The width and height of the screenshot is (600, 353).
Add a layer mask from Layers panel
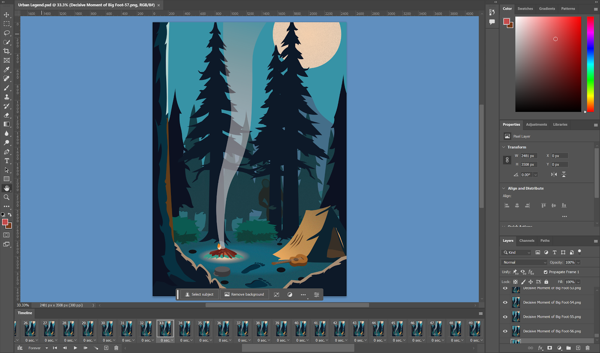point(550,348)
